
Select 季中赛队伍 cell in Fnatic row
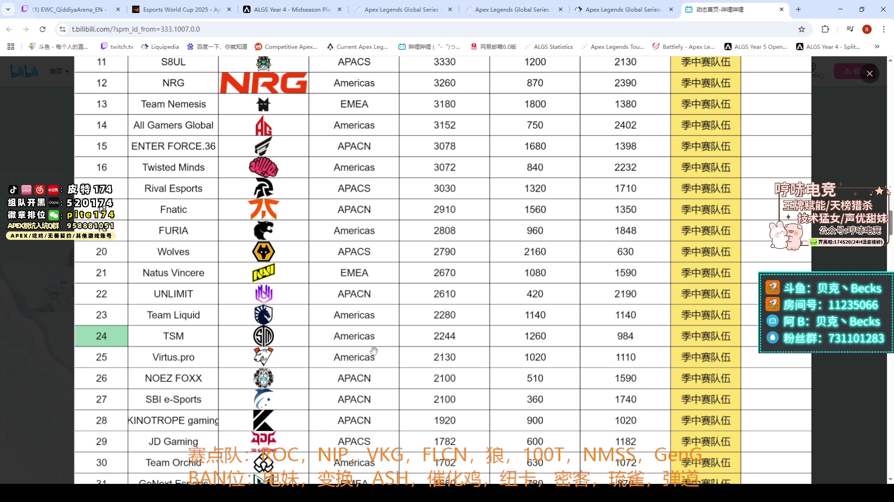[x=706, y=210]
